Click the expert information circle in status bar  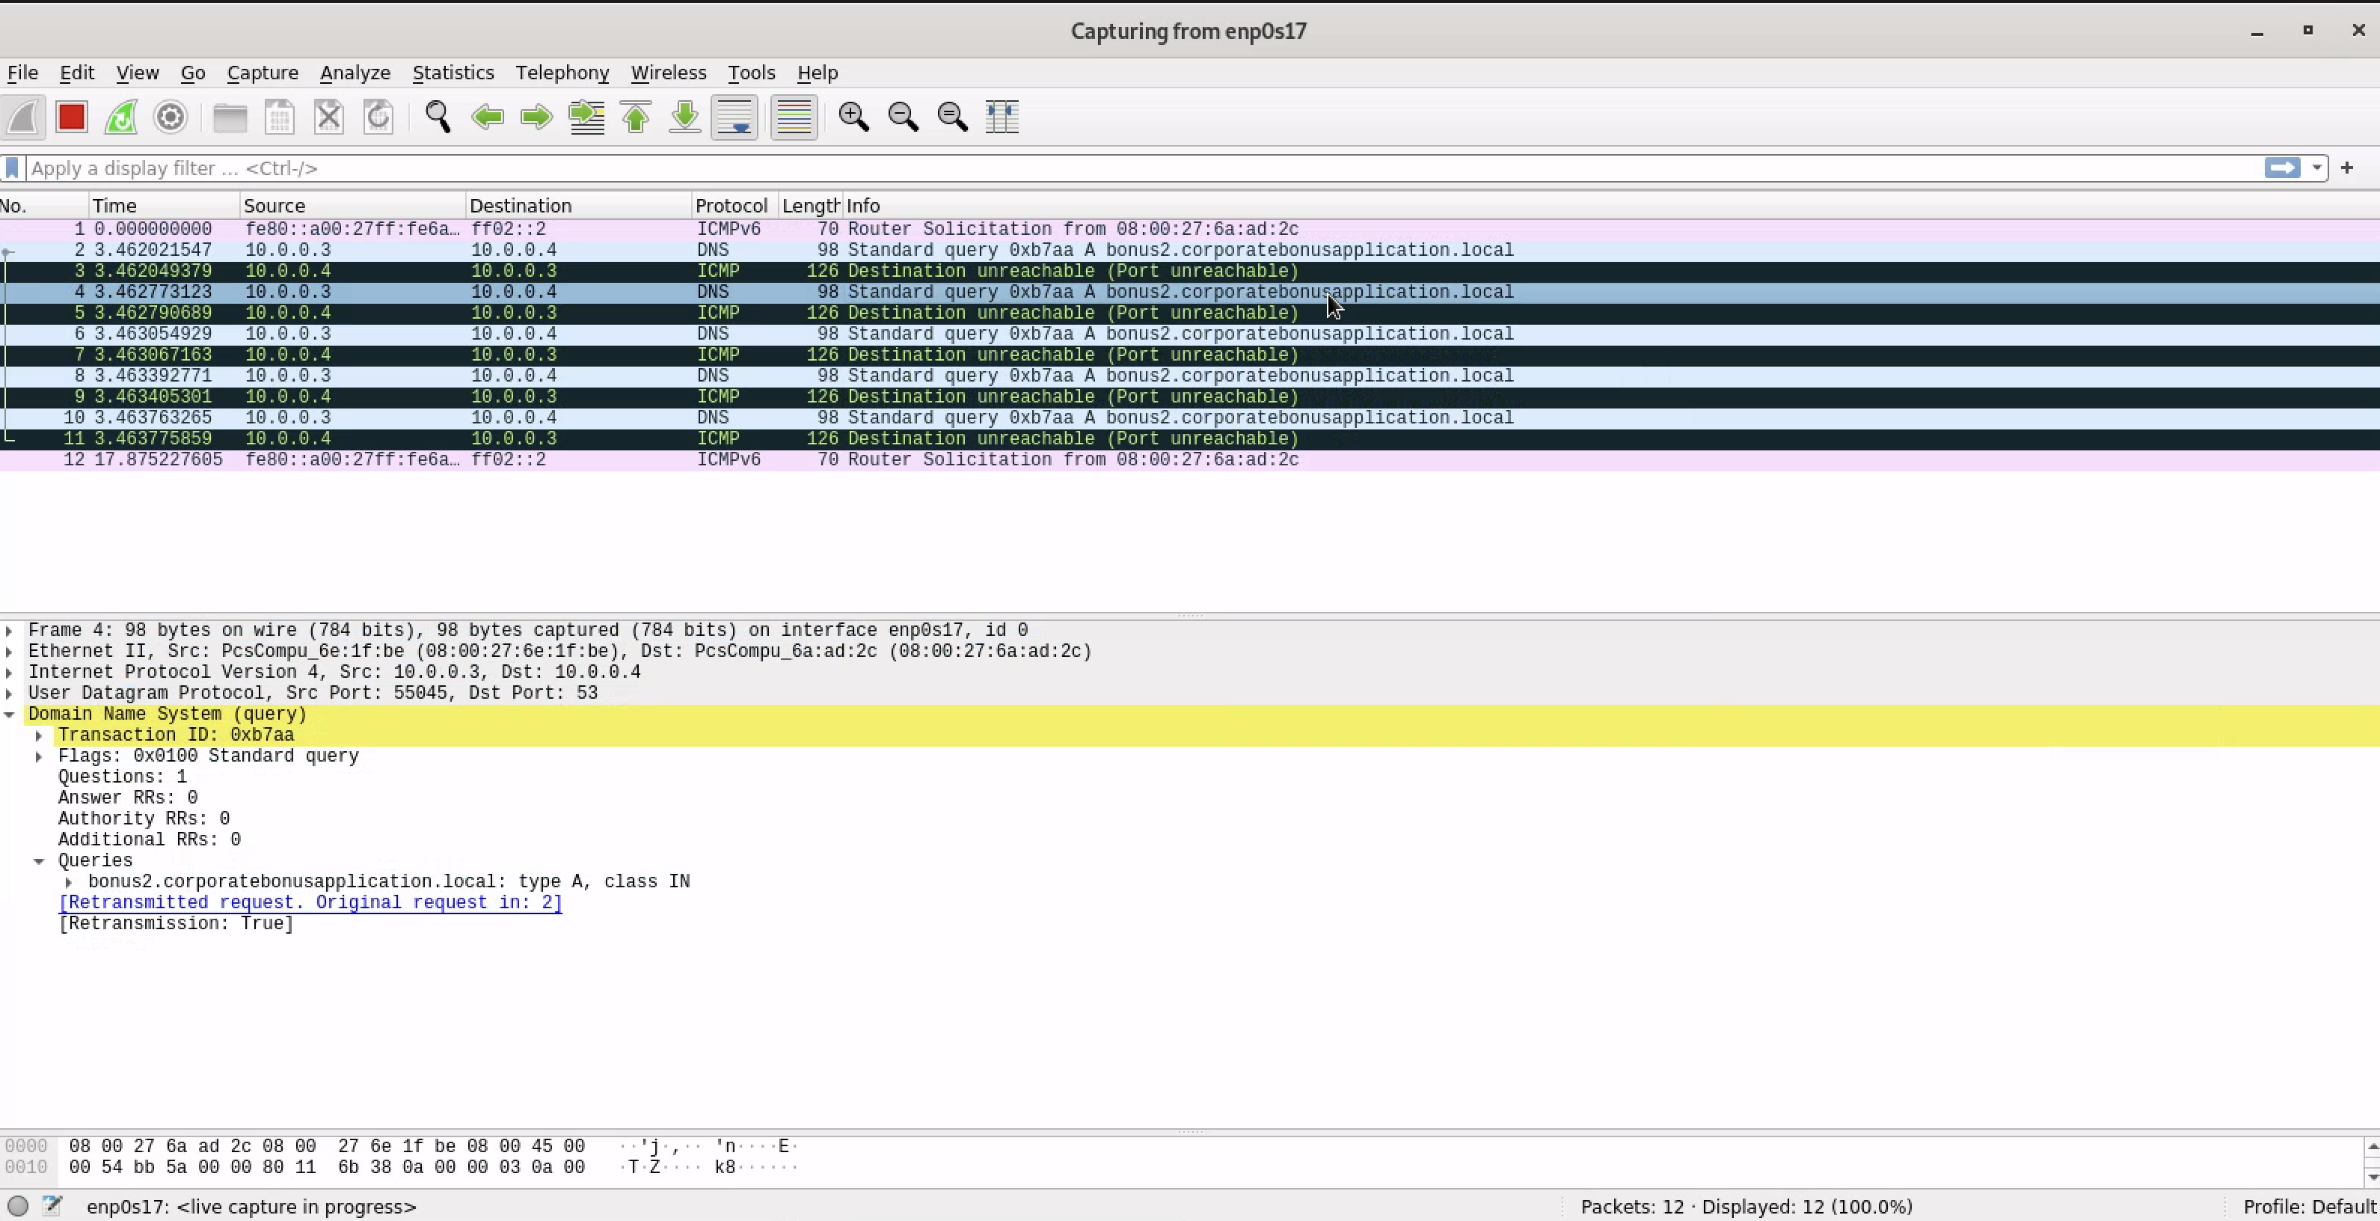coord(17,1206)
